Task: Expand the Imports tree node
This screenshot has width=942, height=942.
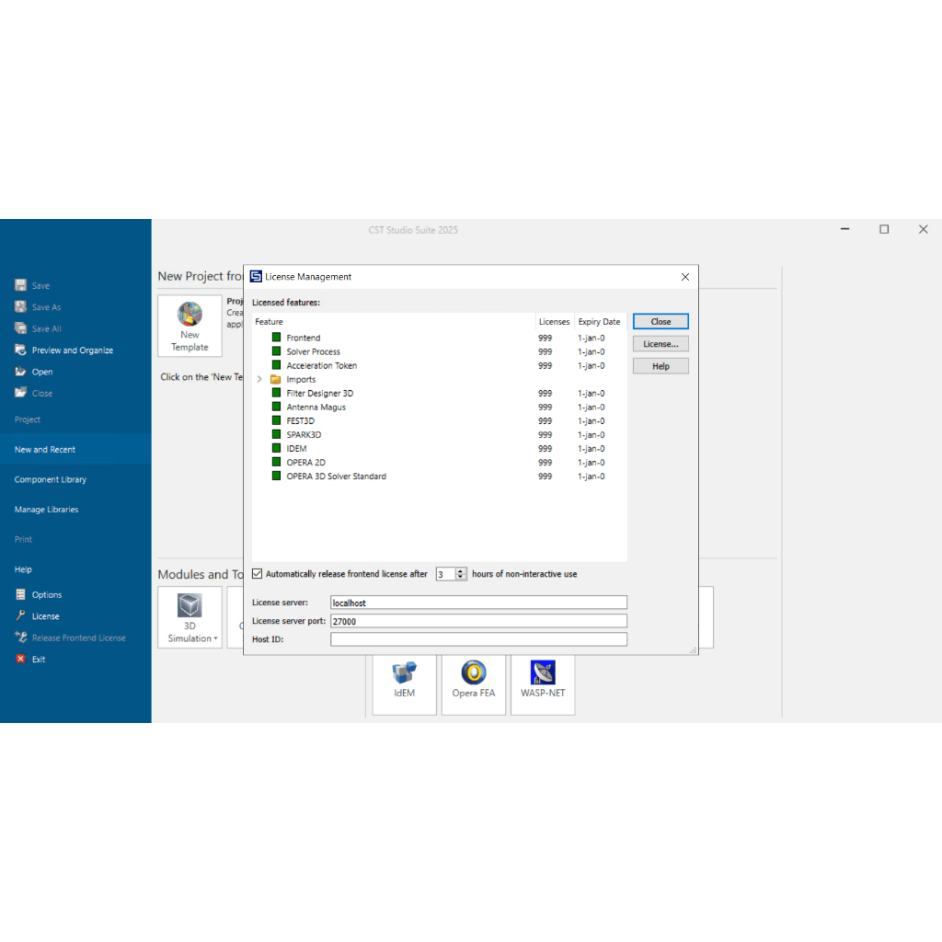Action: 259,379
